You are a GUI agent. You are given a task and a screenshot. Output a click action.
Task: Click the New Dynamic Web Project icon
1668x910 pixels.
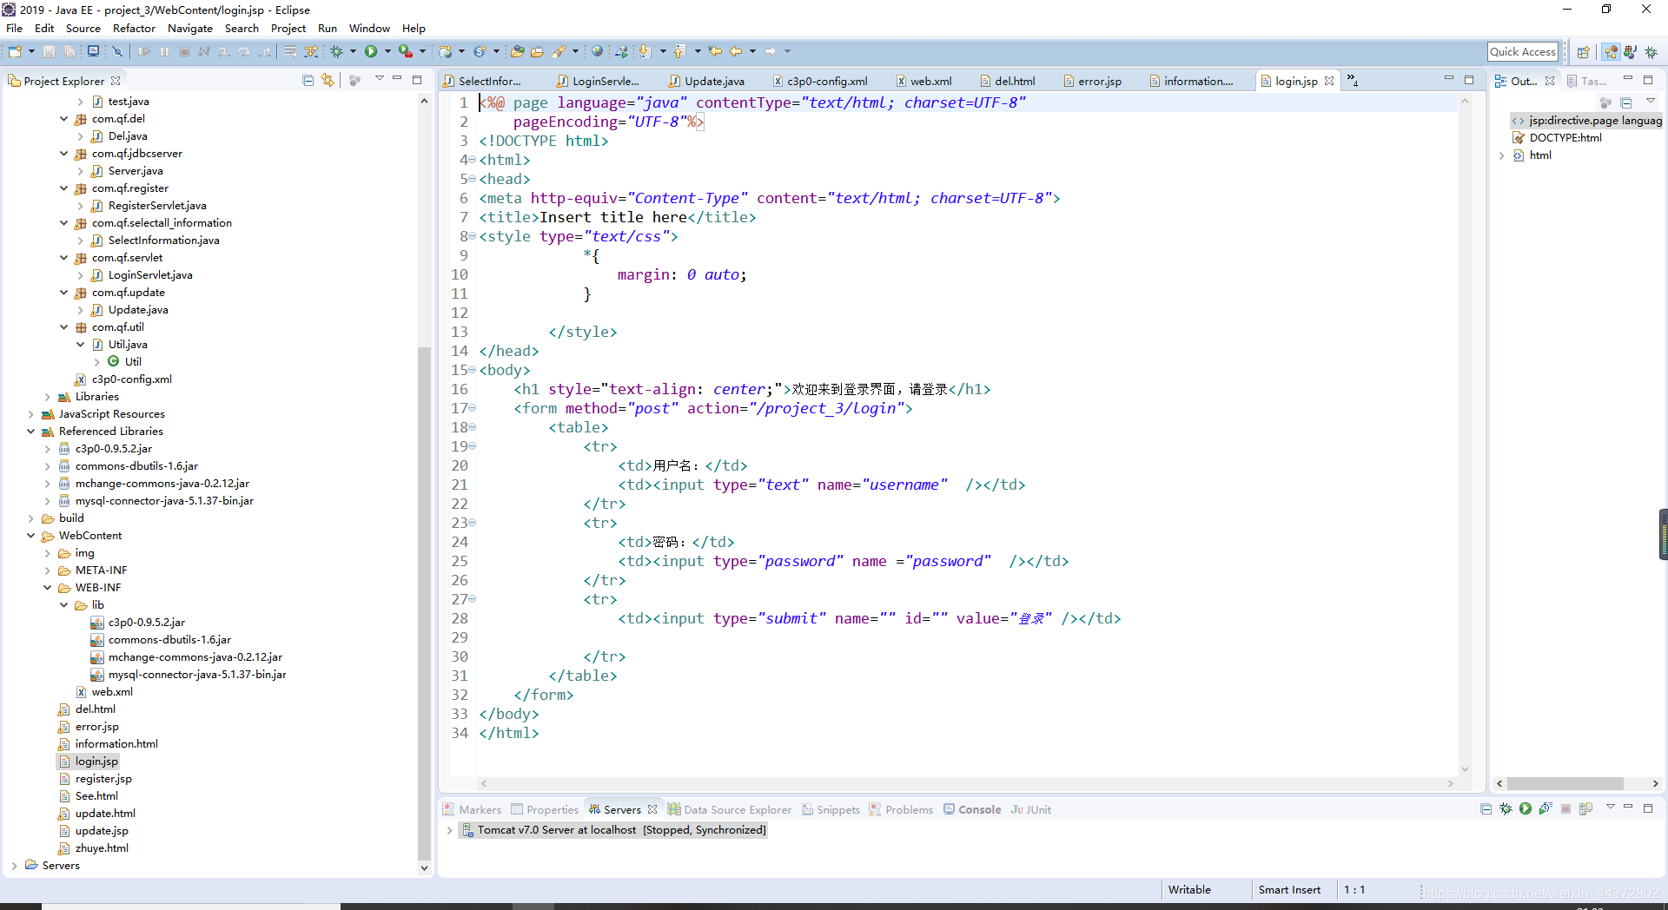[446, 51]
